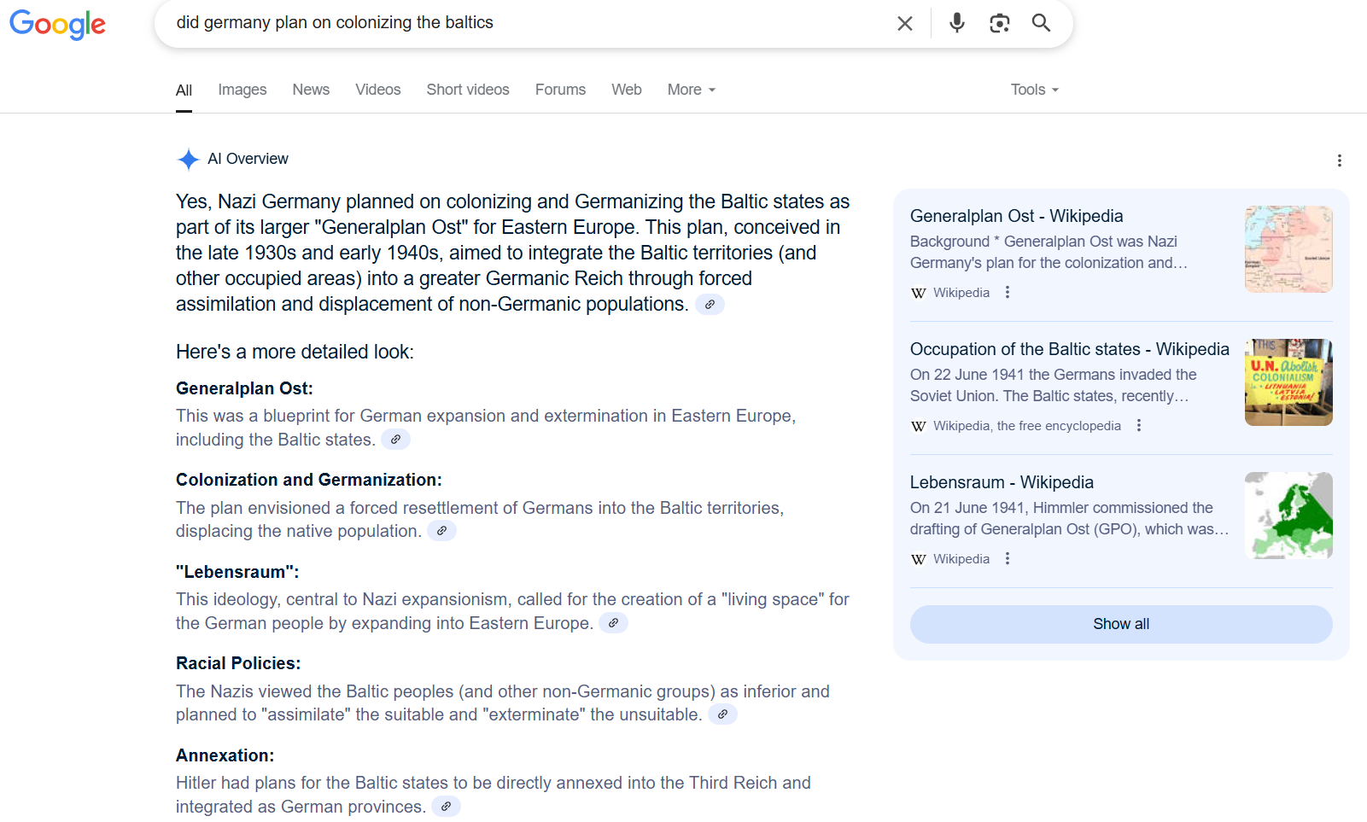Switch to the Images tab

click(x=242, y=90)
